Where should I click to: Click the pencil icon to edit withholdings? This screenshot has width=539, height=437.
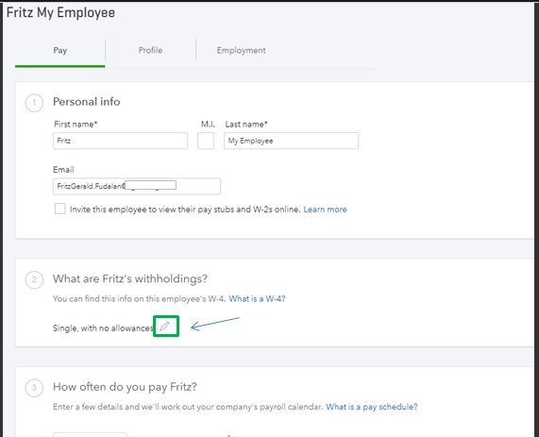[164, 326]
